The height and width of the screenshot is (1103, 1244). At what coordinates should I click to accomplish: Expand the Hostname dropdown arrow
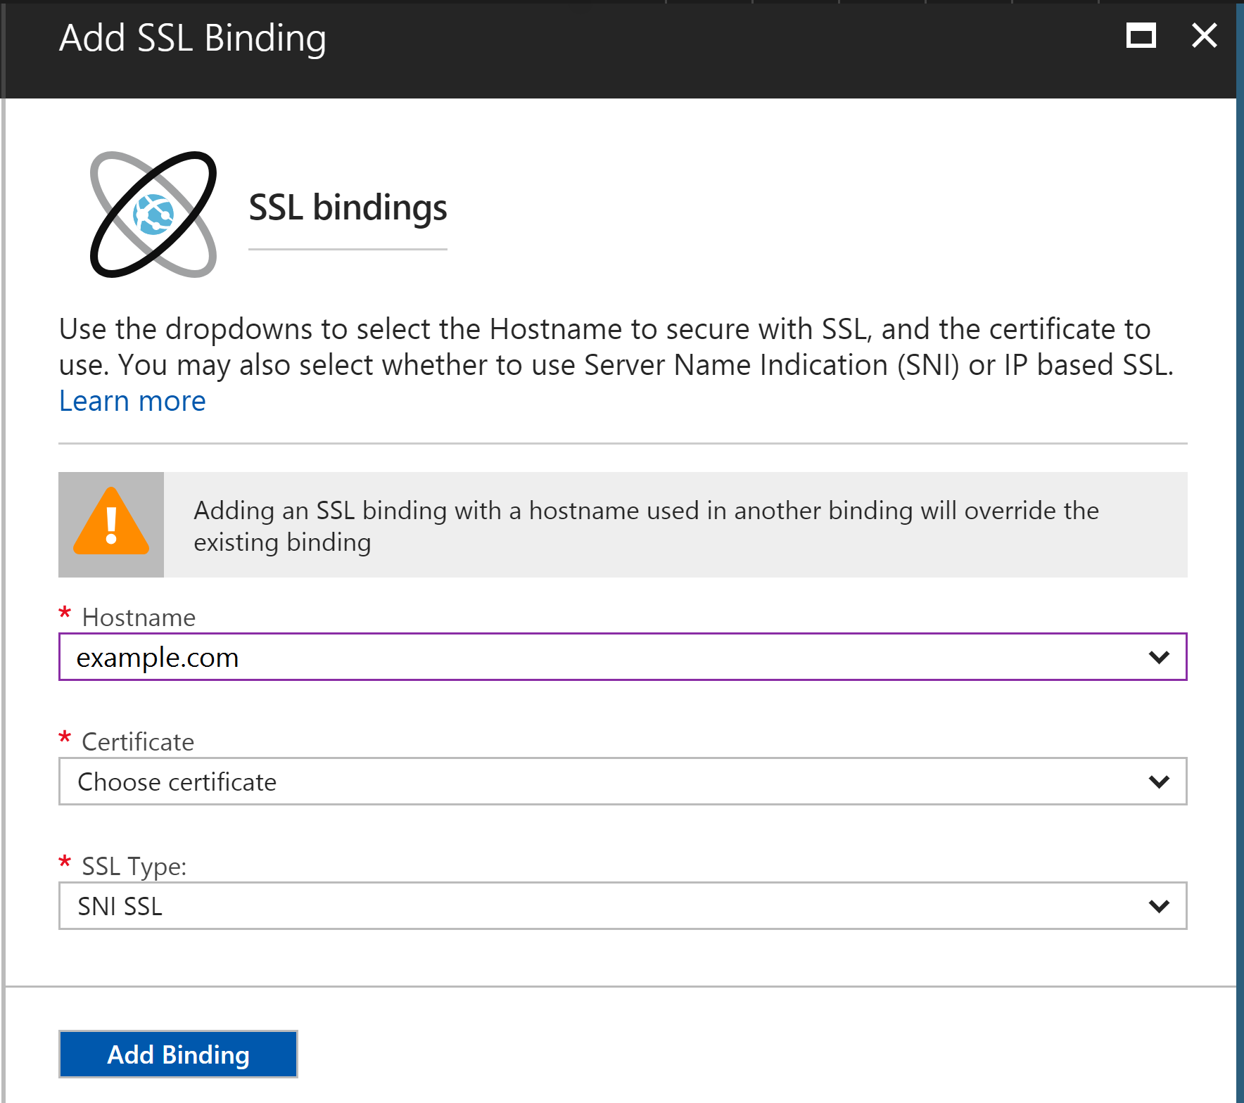click(1158, 657)
